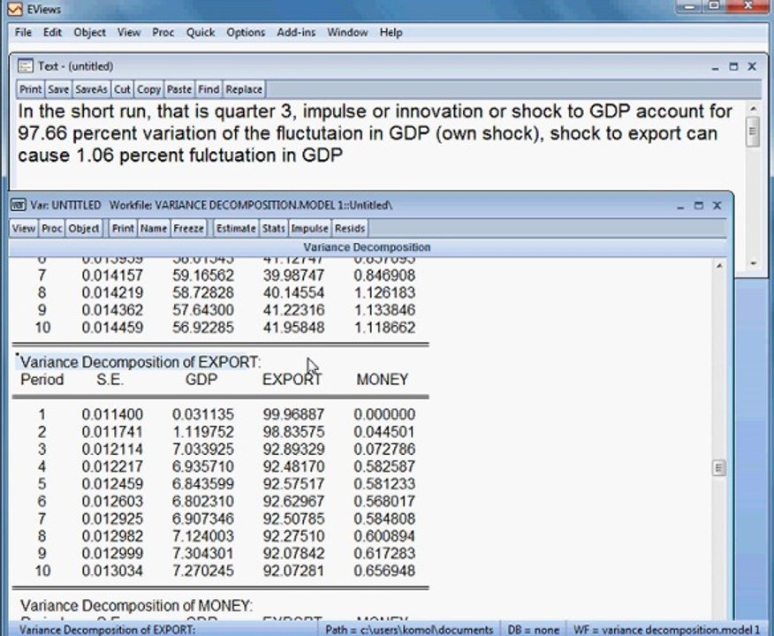This screenshot has width=774, height=636.
Task: Click Print in the Text window toolbar
Action: tap(30, 89)
